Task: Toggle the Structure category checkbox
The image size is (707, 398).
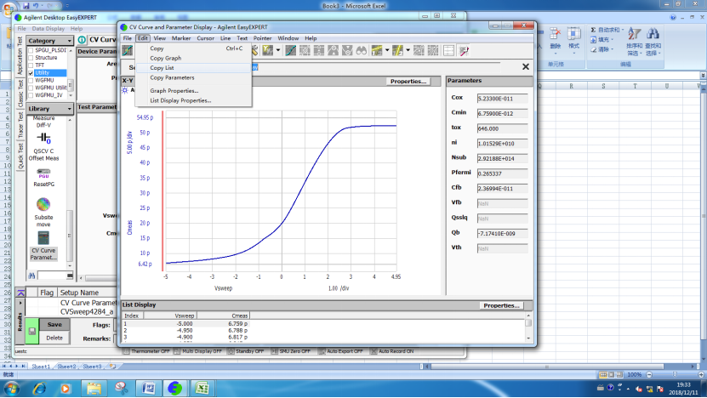Action: point(31,58)
